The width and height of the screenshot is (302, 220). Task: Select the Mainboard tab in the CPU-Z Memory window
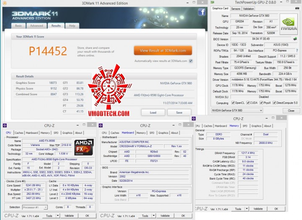[x=221, y=126]
